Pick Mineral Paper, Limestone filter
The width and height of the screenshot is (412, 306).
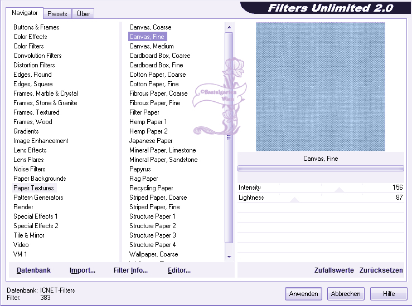click(x=162, y=150)
